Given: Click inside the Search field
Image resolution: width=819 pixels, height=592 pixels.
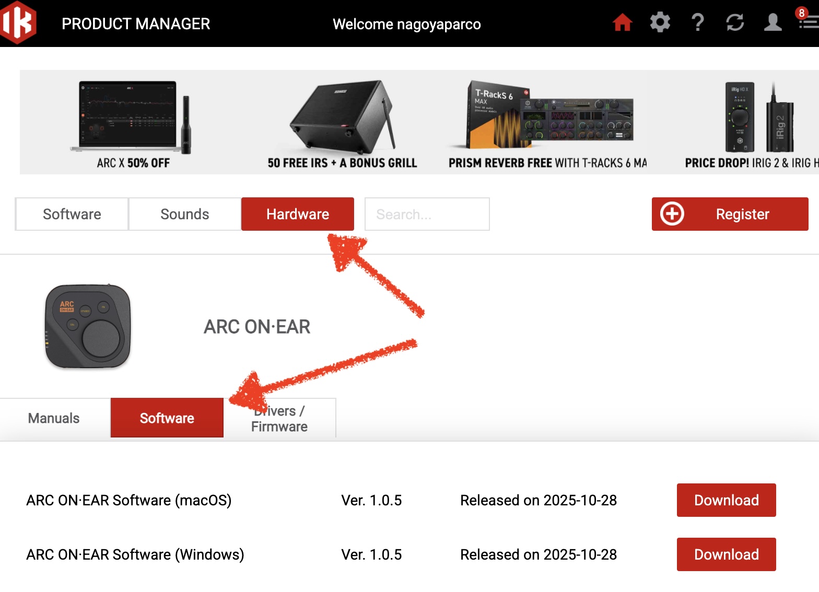Looking at the screenshot, I should [427, 214].
